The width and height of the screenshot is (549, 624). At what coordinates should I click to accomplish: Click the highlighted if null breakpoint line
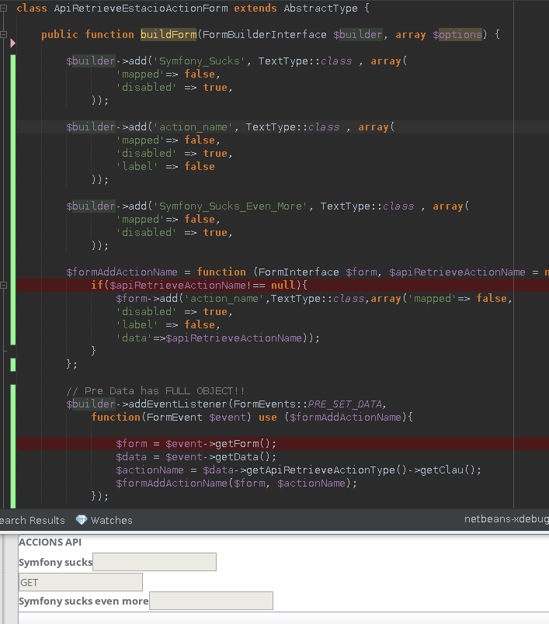pyautogui.click(x=283, y=285)
